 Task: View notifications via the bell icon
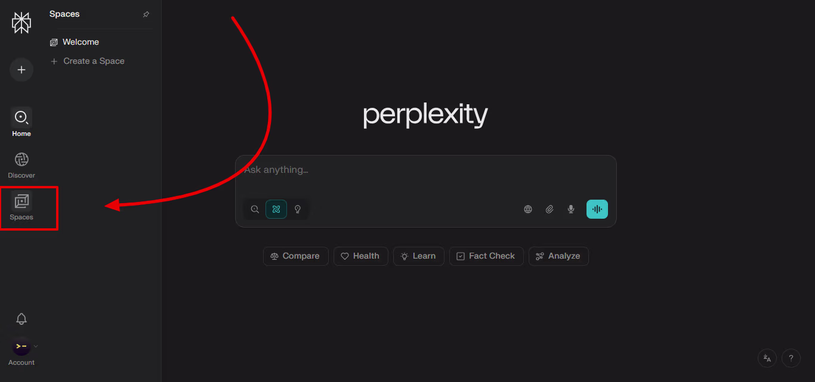(x=21, y=319)
